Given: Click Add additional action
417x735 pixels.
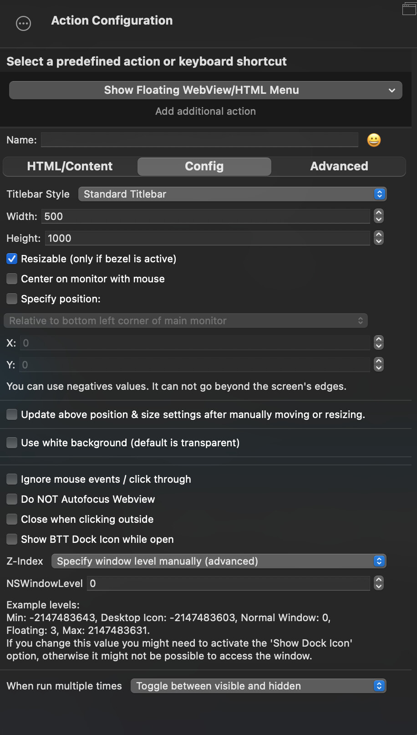Looking at the screenshot, I should click(205, 112).
